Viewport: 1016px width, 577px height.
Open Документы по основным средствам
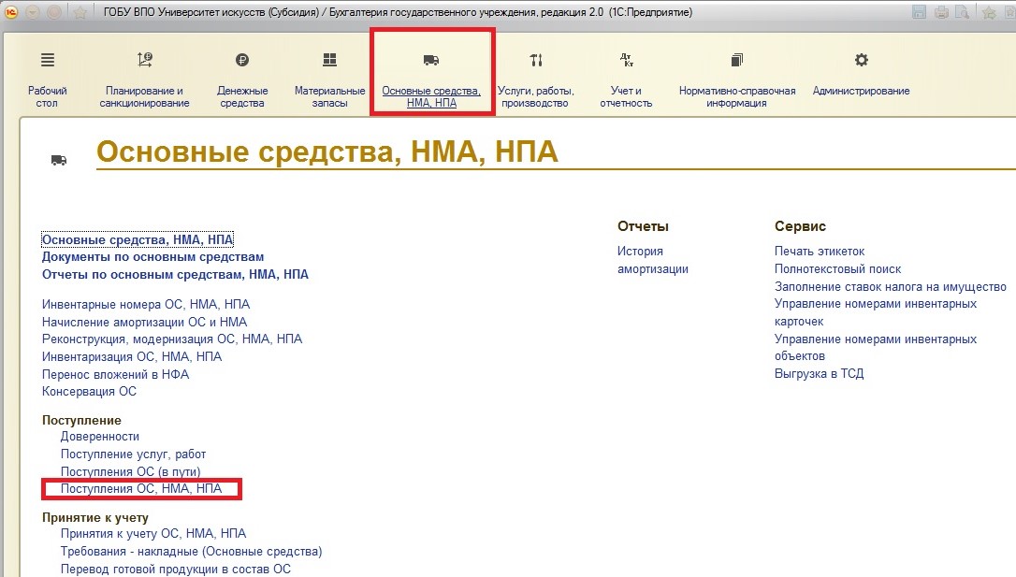click(152, 256)
